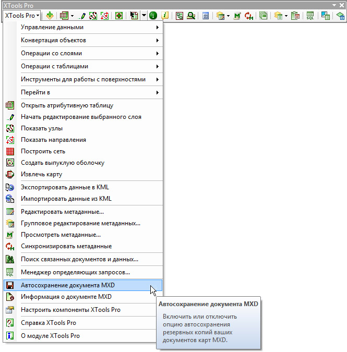Click the green circle info icon in the toolbar

[x=153, y=16]
